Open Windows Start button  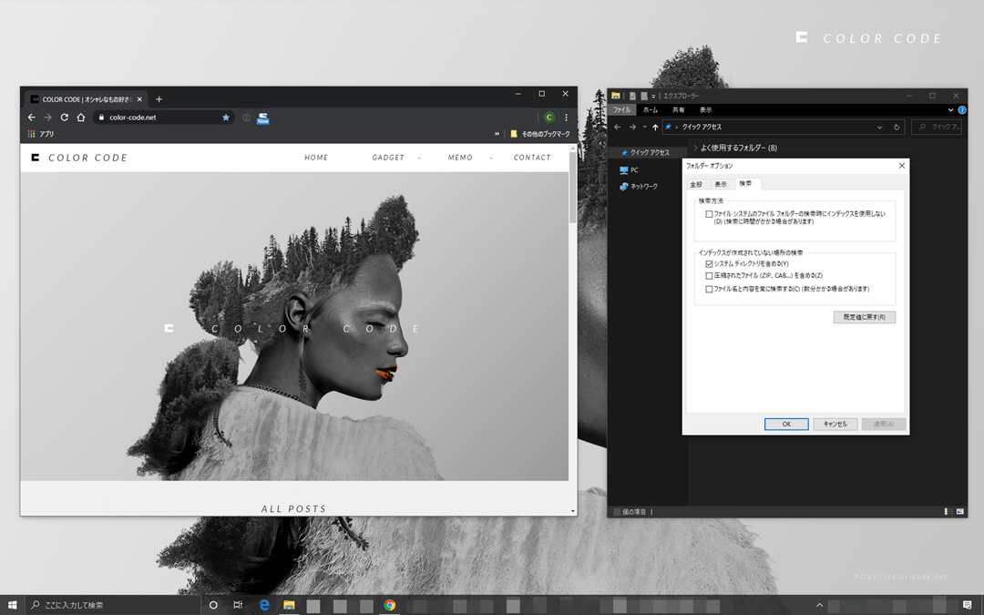(12, 605)
